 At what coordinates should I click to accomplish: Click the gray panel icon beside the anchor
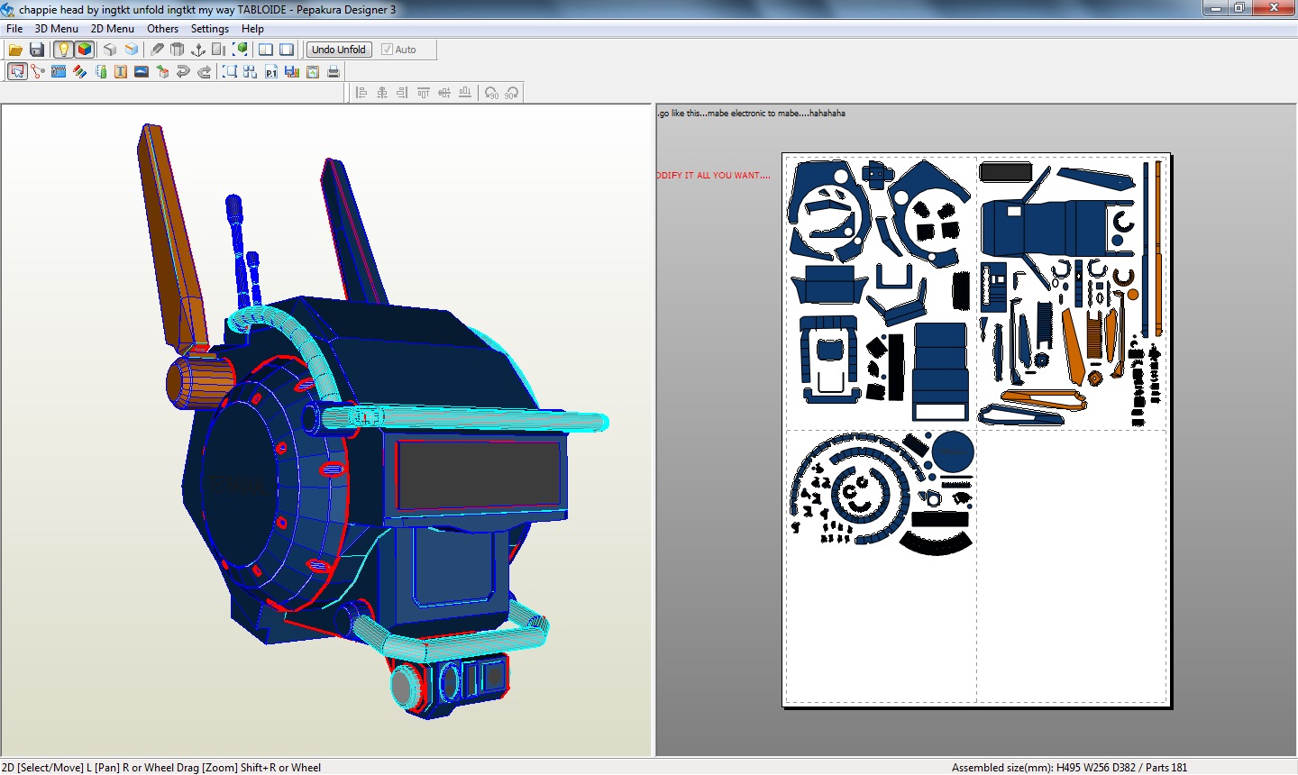click(219, 50)
